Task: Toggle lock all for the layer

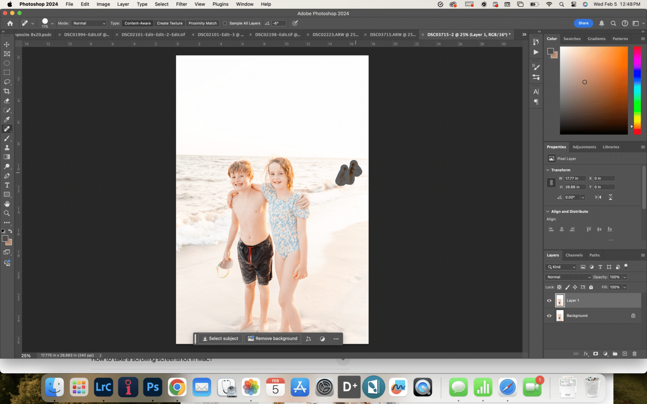Action: pos(591,287)
